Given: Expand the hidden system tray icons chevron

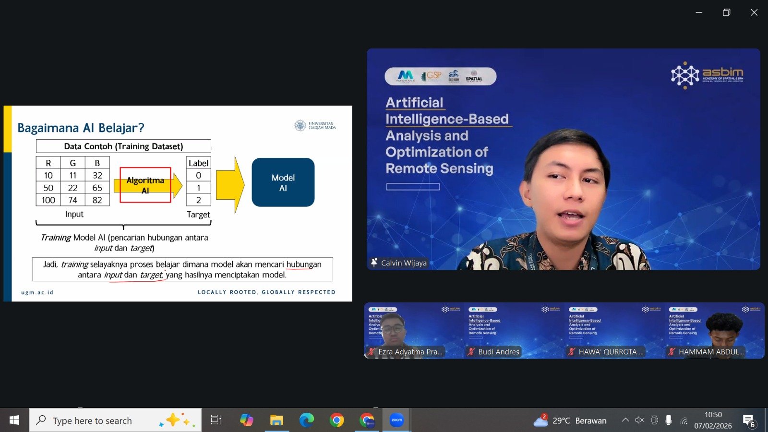Looking at the screenshot, I should [x=625, y=420].
